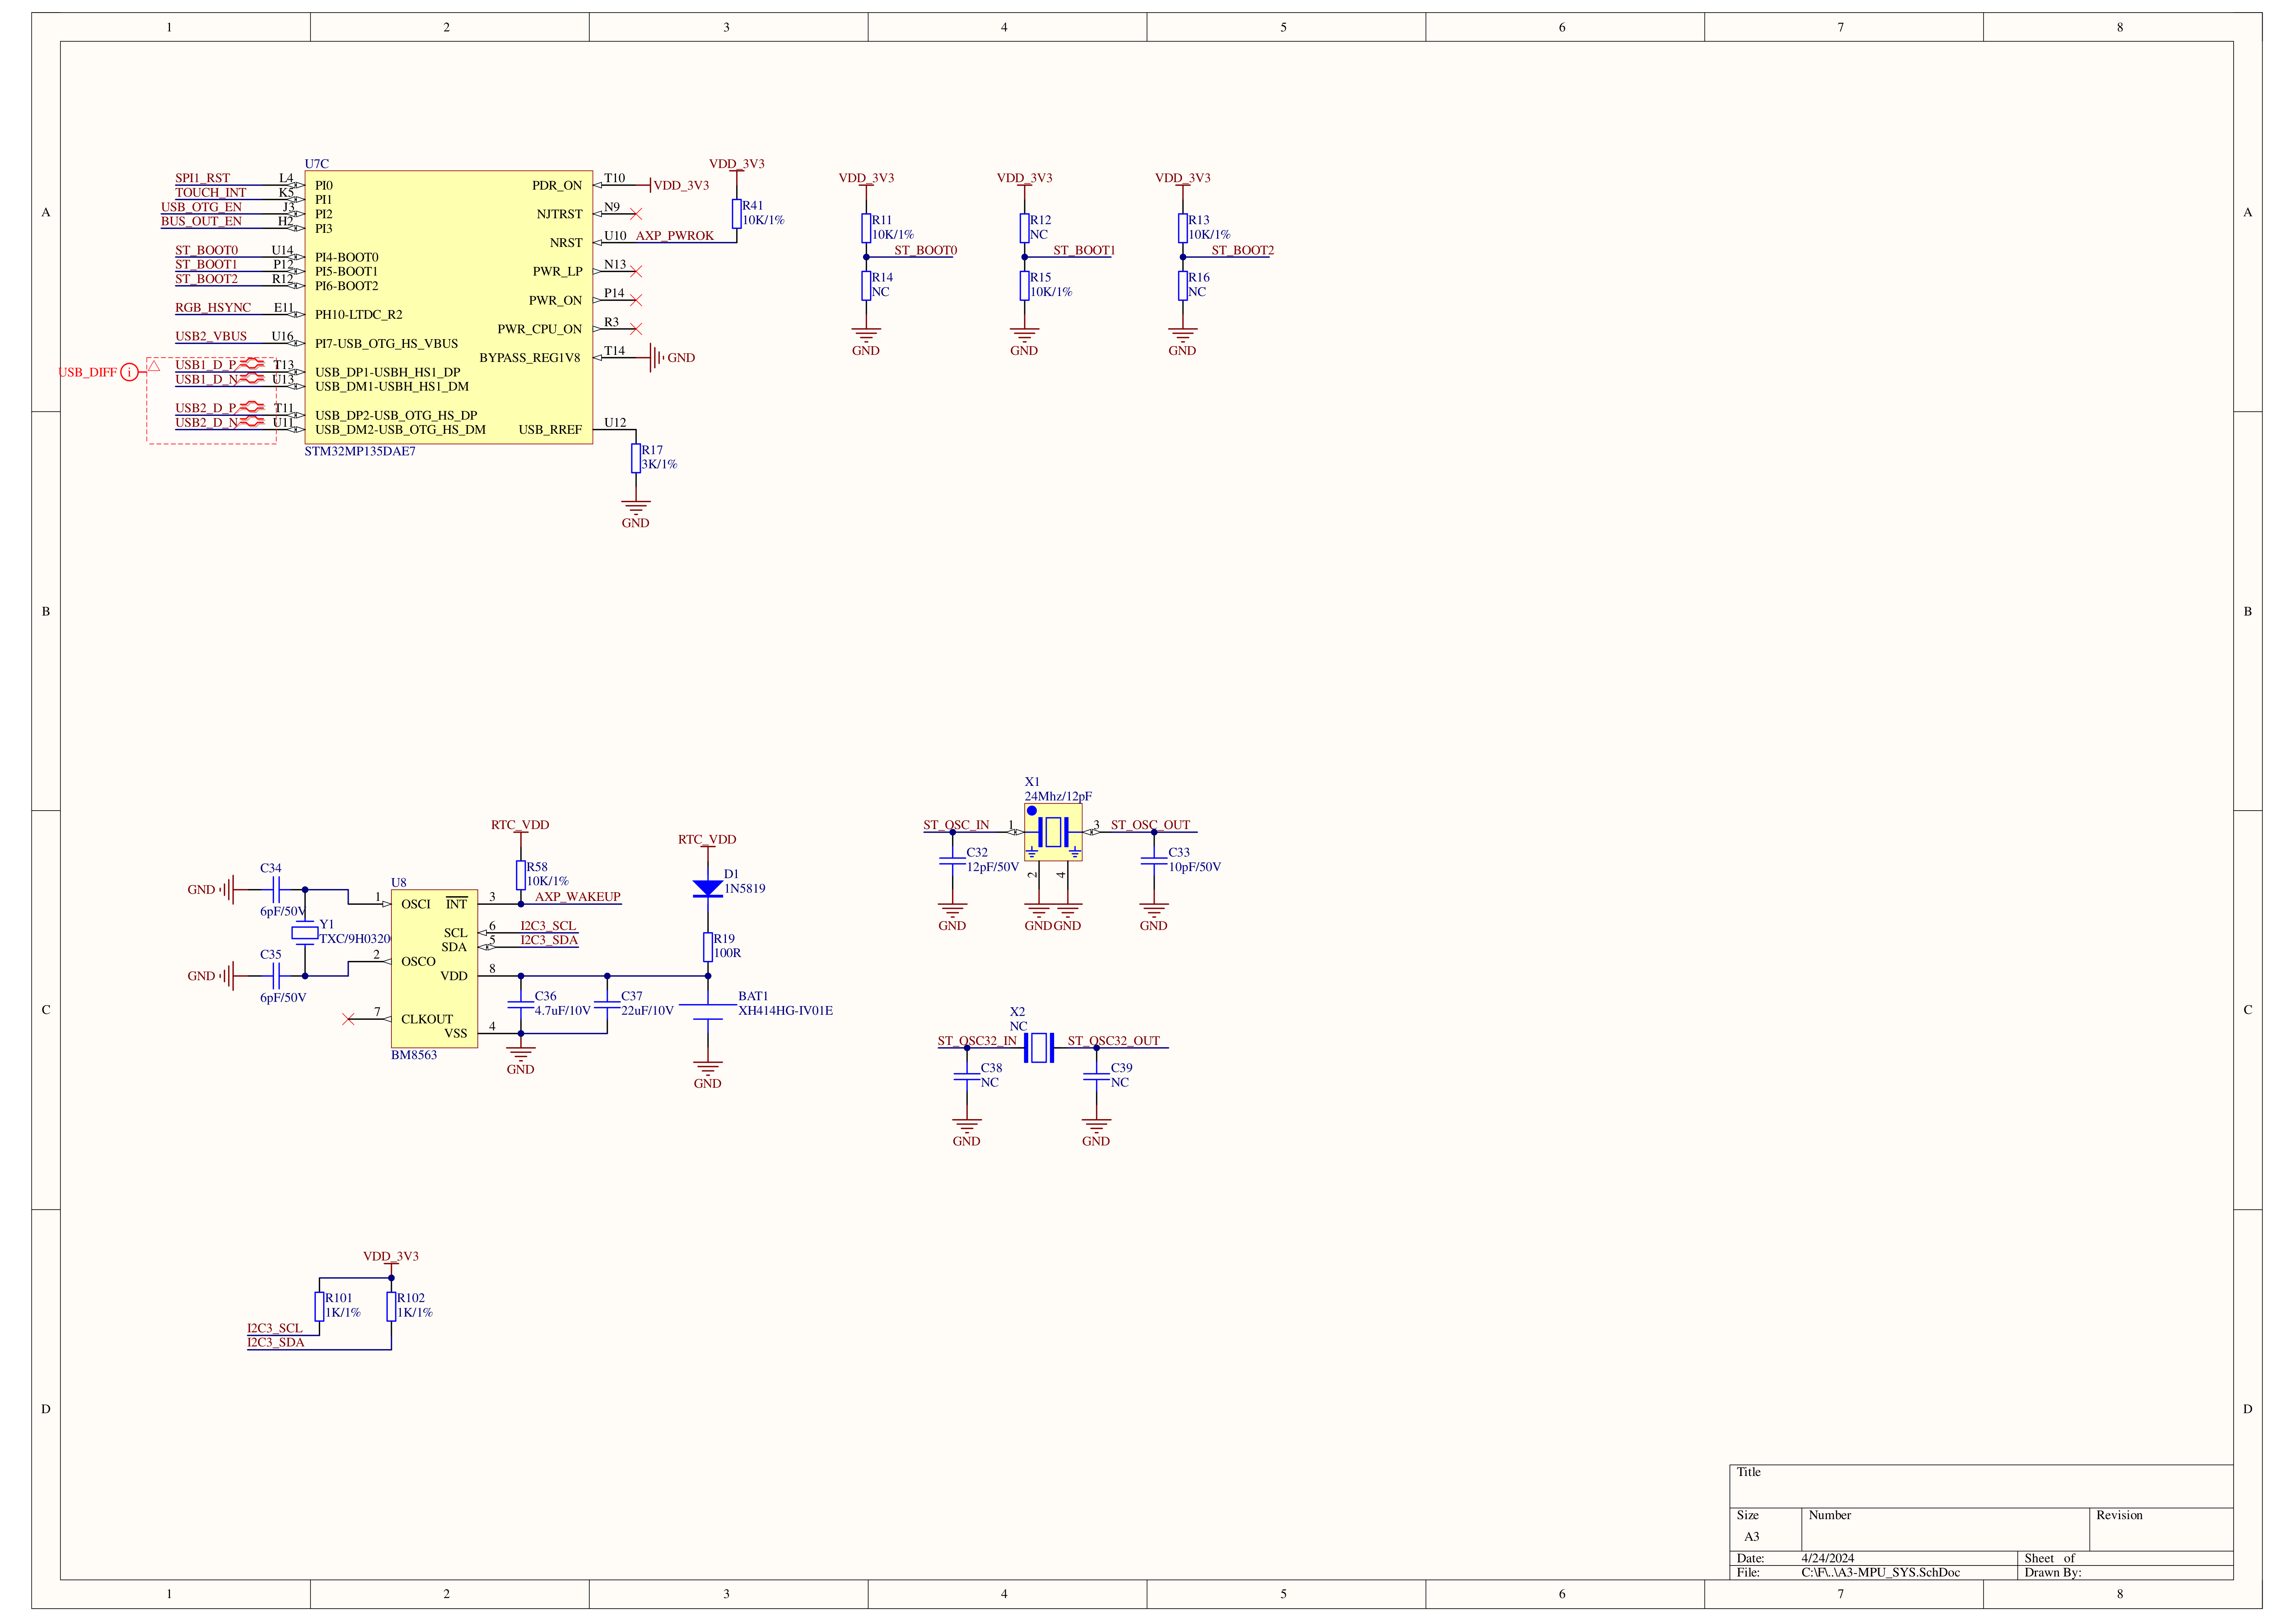2296x1622 pixels.
Task: Click the TOUCH_INT net label
Action: point(211,193)
